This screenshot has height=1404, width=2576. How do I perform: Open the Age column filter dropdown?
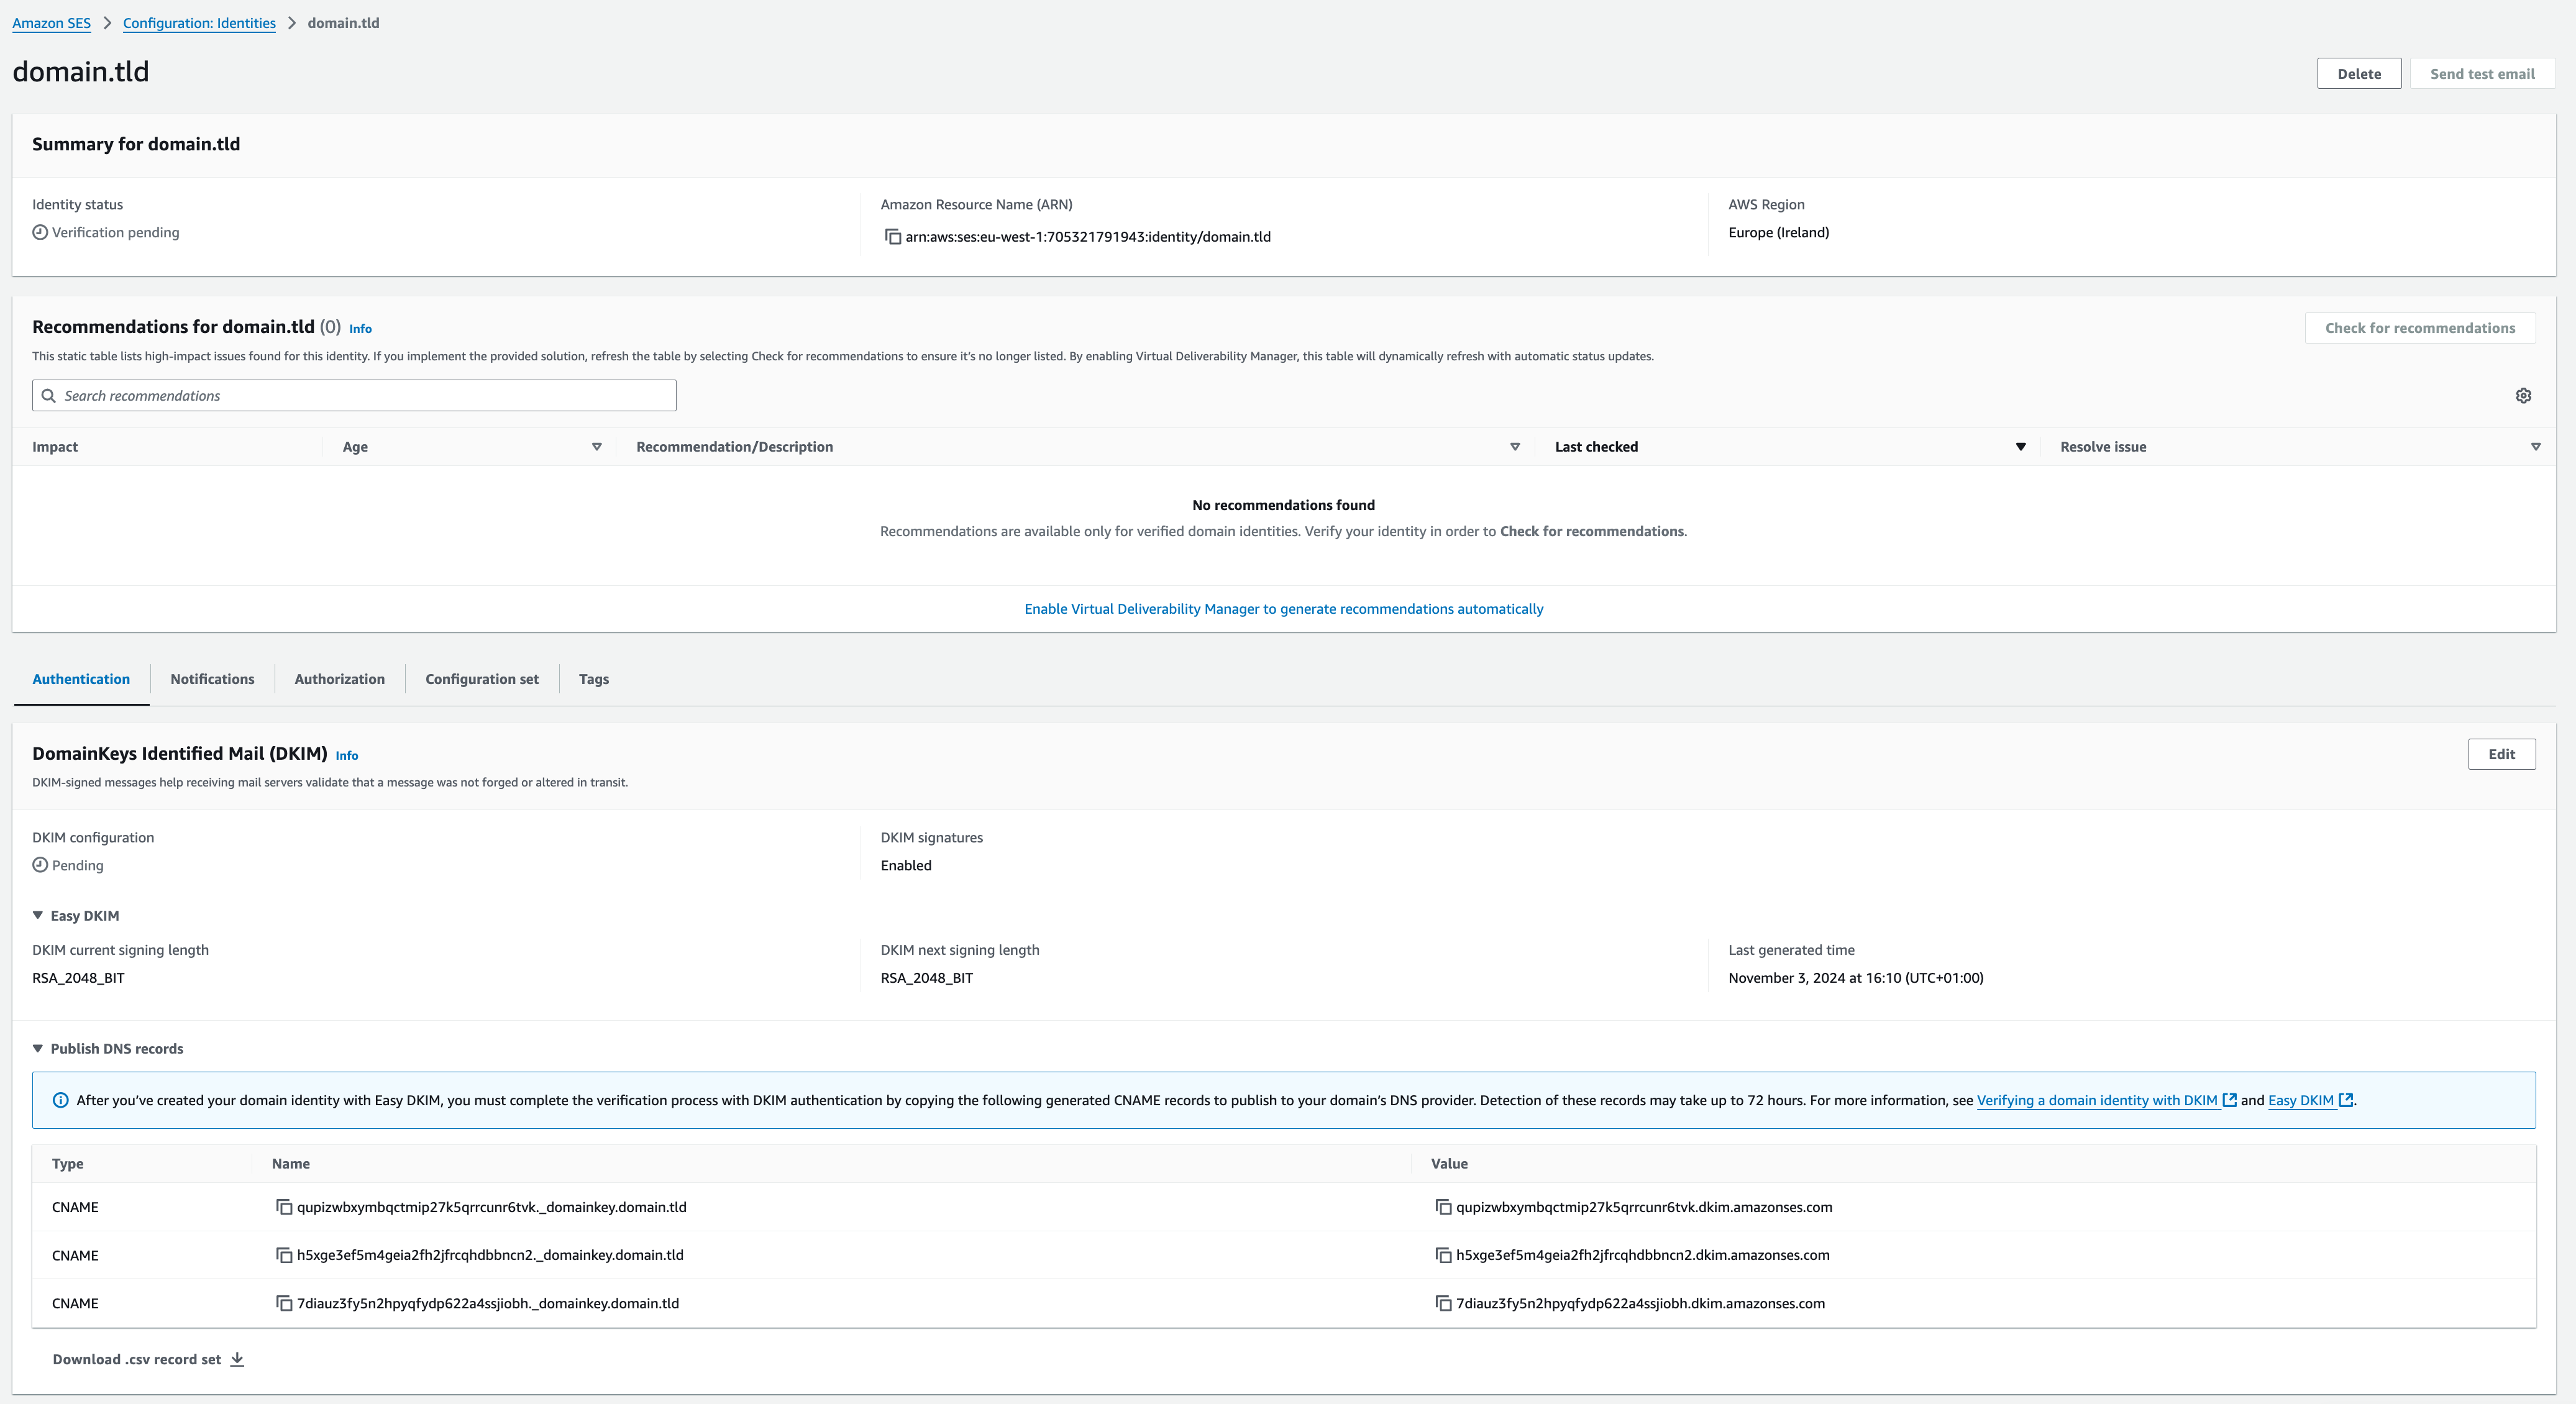[596, 447]
